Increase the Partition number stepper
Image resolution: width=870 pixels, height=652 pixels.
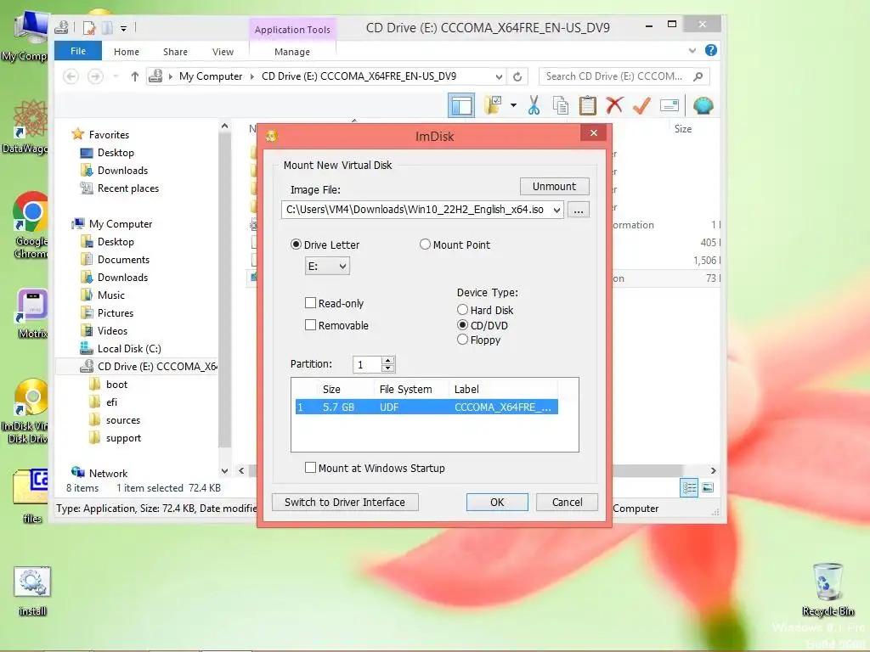[387, 360]
